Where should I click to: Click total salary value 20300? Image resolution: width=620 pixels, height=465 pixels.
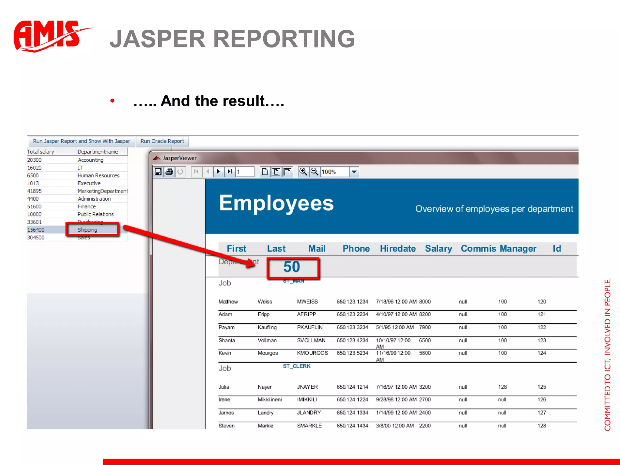[x=34, y=160]
